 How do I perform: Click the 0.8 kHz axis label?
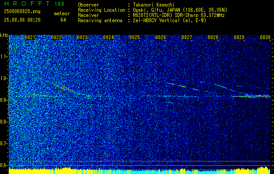(4, 122)
